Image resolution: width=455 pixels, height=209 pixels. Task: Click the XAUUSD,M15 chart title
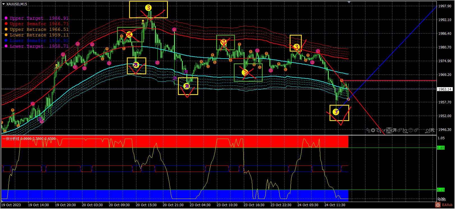click(x=17, y=4)
